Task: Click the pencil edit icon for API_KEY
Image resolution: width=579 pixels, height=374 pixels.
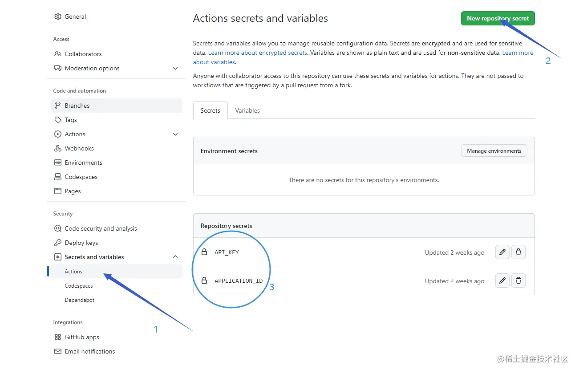Action: point(502,252)
